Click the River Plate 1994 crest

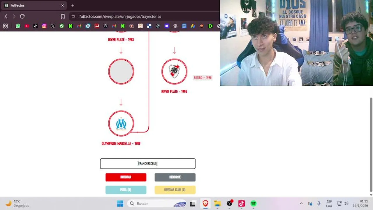(174, 71)
